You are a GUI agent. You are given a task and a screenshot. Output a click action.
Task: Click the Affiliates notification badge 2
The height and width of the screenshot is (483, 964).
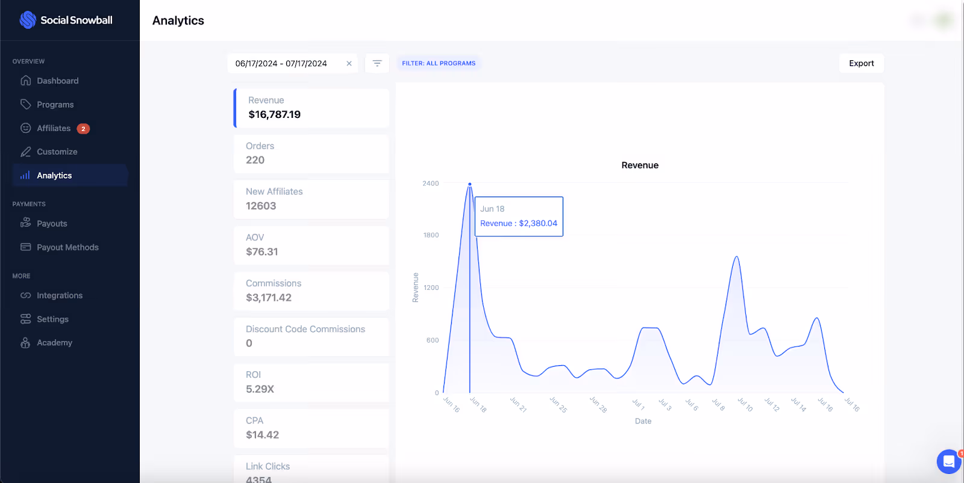point(83,129)
